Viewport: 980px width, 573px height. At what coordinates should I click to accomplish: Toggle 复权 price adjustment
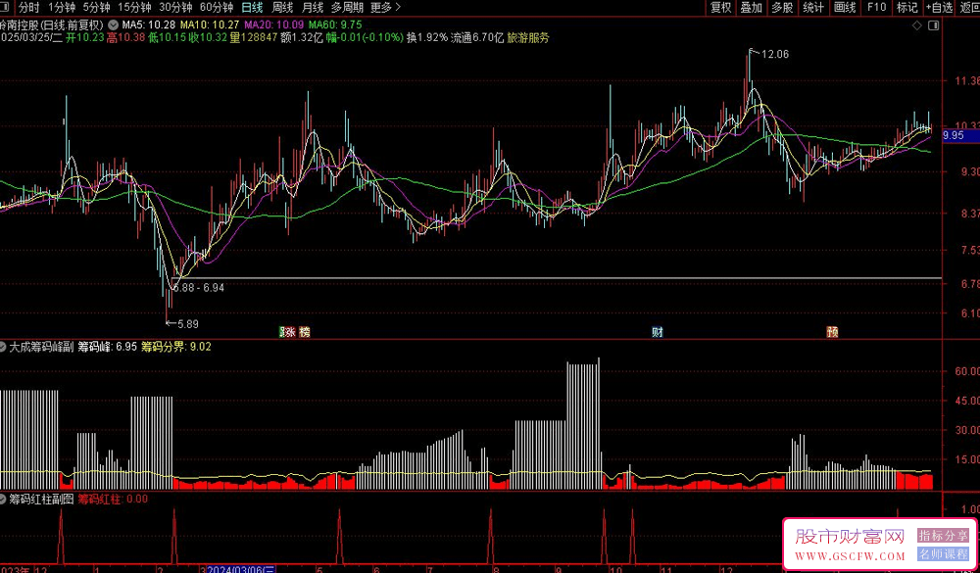pyautogui.click(x=720, y=7)
